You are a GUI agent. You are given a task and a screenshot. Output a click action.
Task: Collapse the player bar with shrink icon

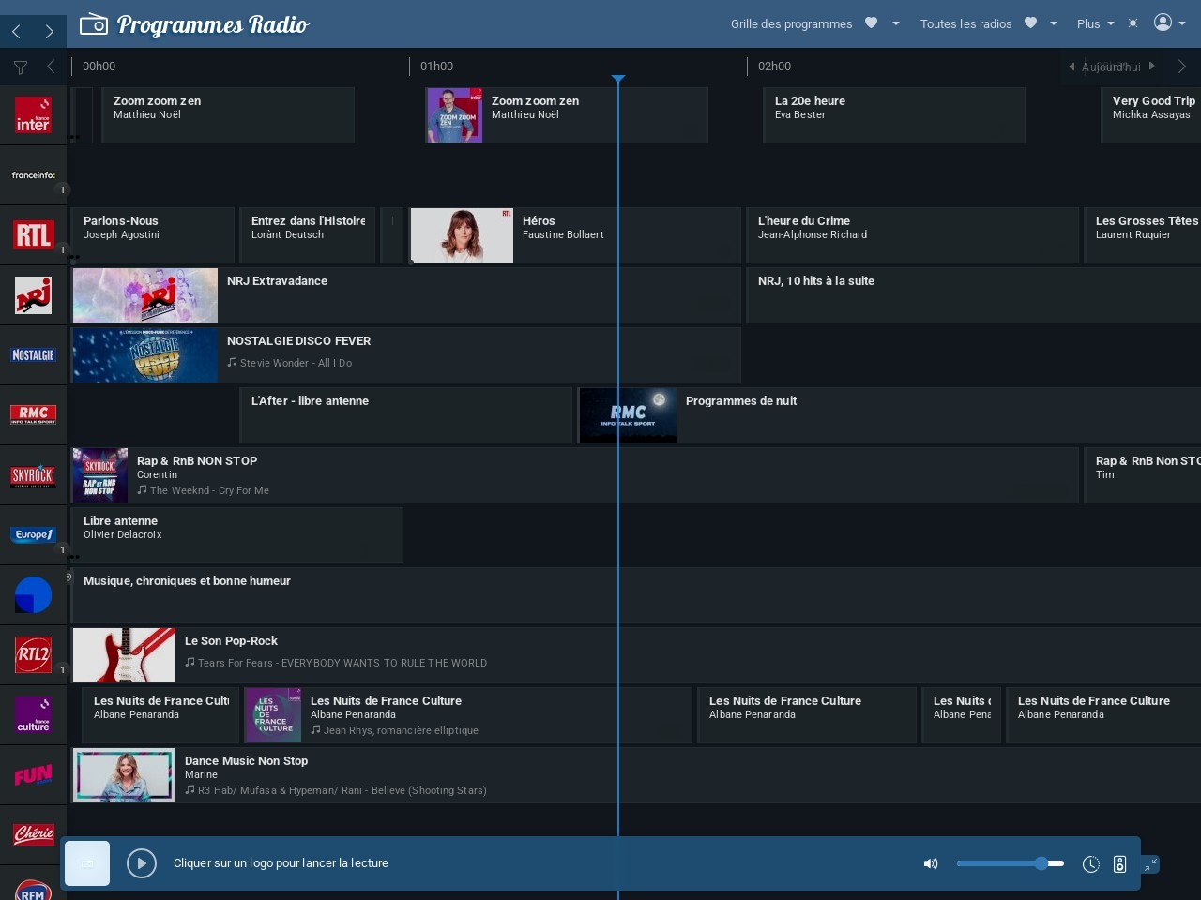[1150, 863]
